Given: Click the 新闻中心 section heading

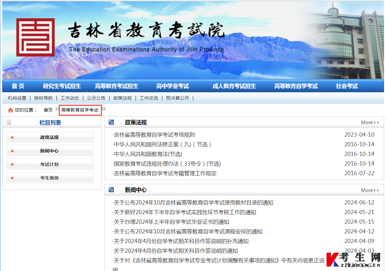Looking at the screenshot, I should point(136,190).
